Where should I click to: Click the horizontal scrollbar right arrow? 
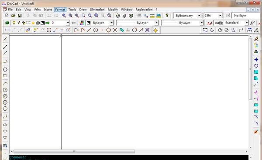coord(246,151)
